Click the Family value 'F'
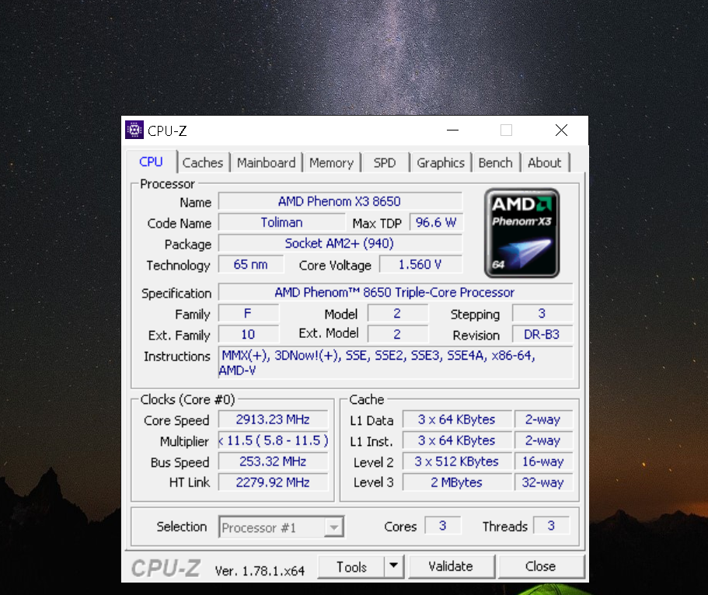Image resolution: width=708 pixels, height=595 pixels. (x=248, y=314)
